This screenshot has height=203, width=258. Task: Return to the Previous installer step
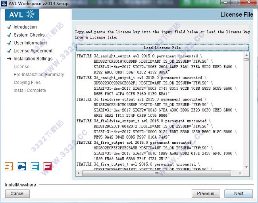click(x=206, y=193)
